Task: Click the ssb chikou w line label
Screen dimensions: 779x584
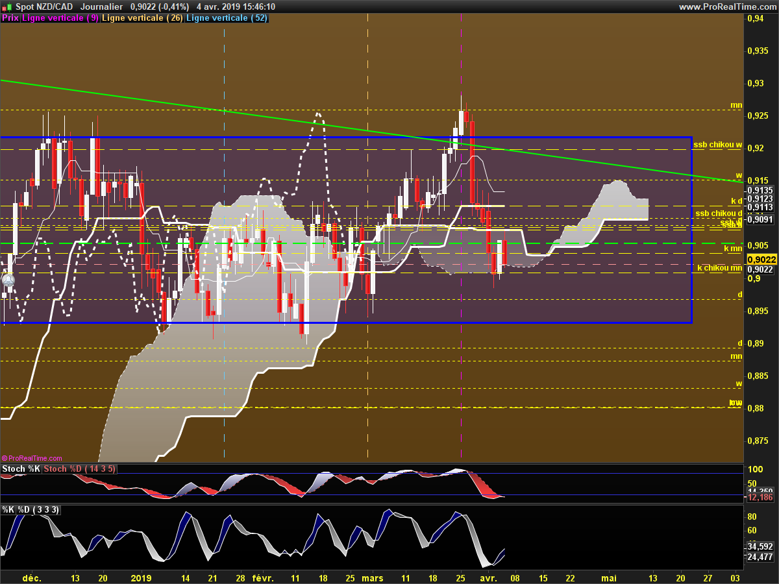Action: coord(717,145)
